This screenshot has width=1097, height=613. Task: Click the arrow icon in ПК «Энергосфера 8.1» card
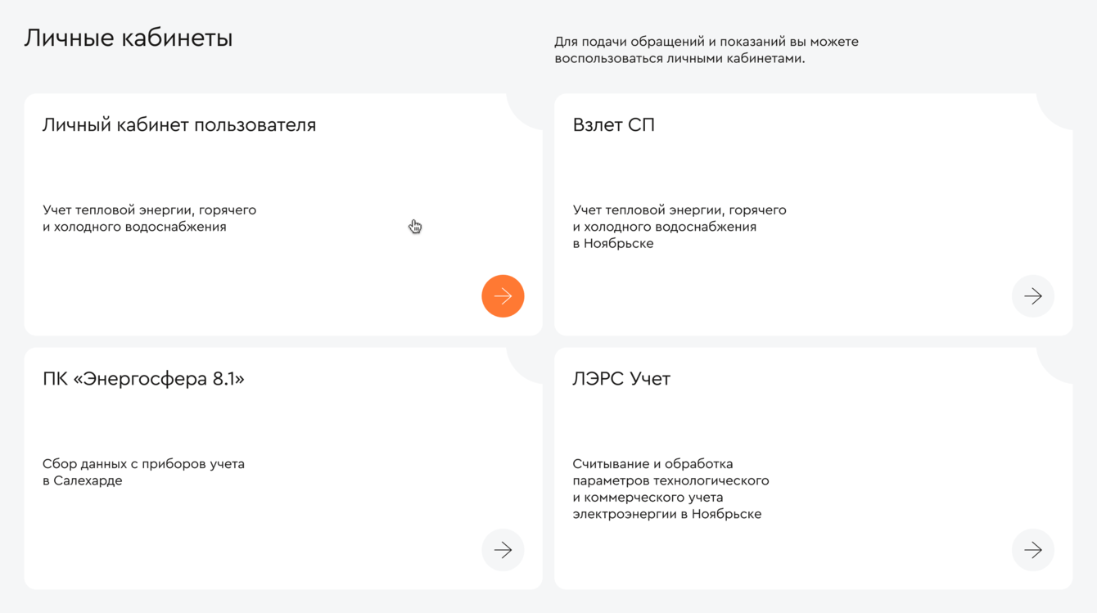[503, 550]
